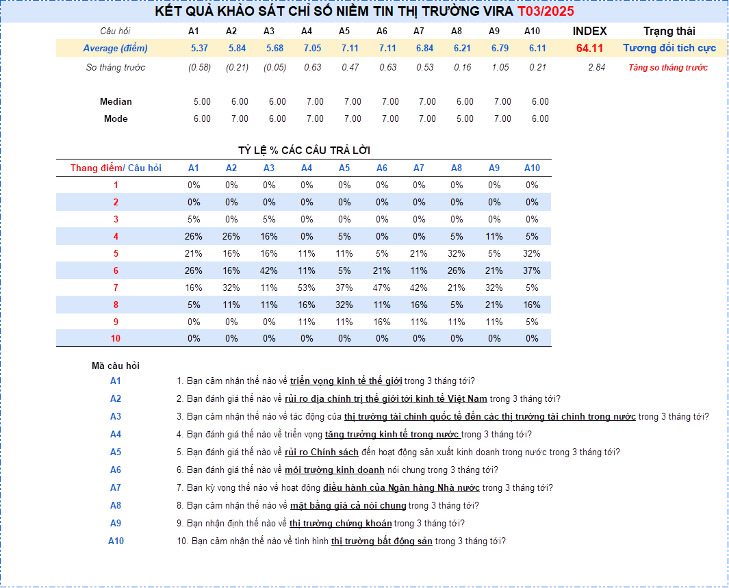Click the 53% cell in row 7
The height and width of the screenshot is (588, 729).
point(307,288)
